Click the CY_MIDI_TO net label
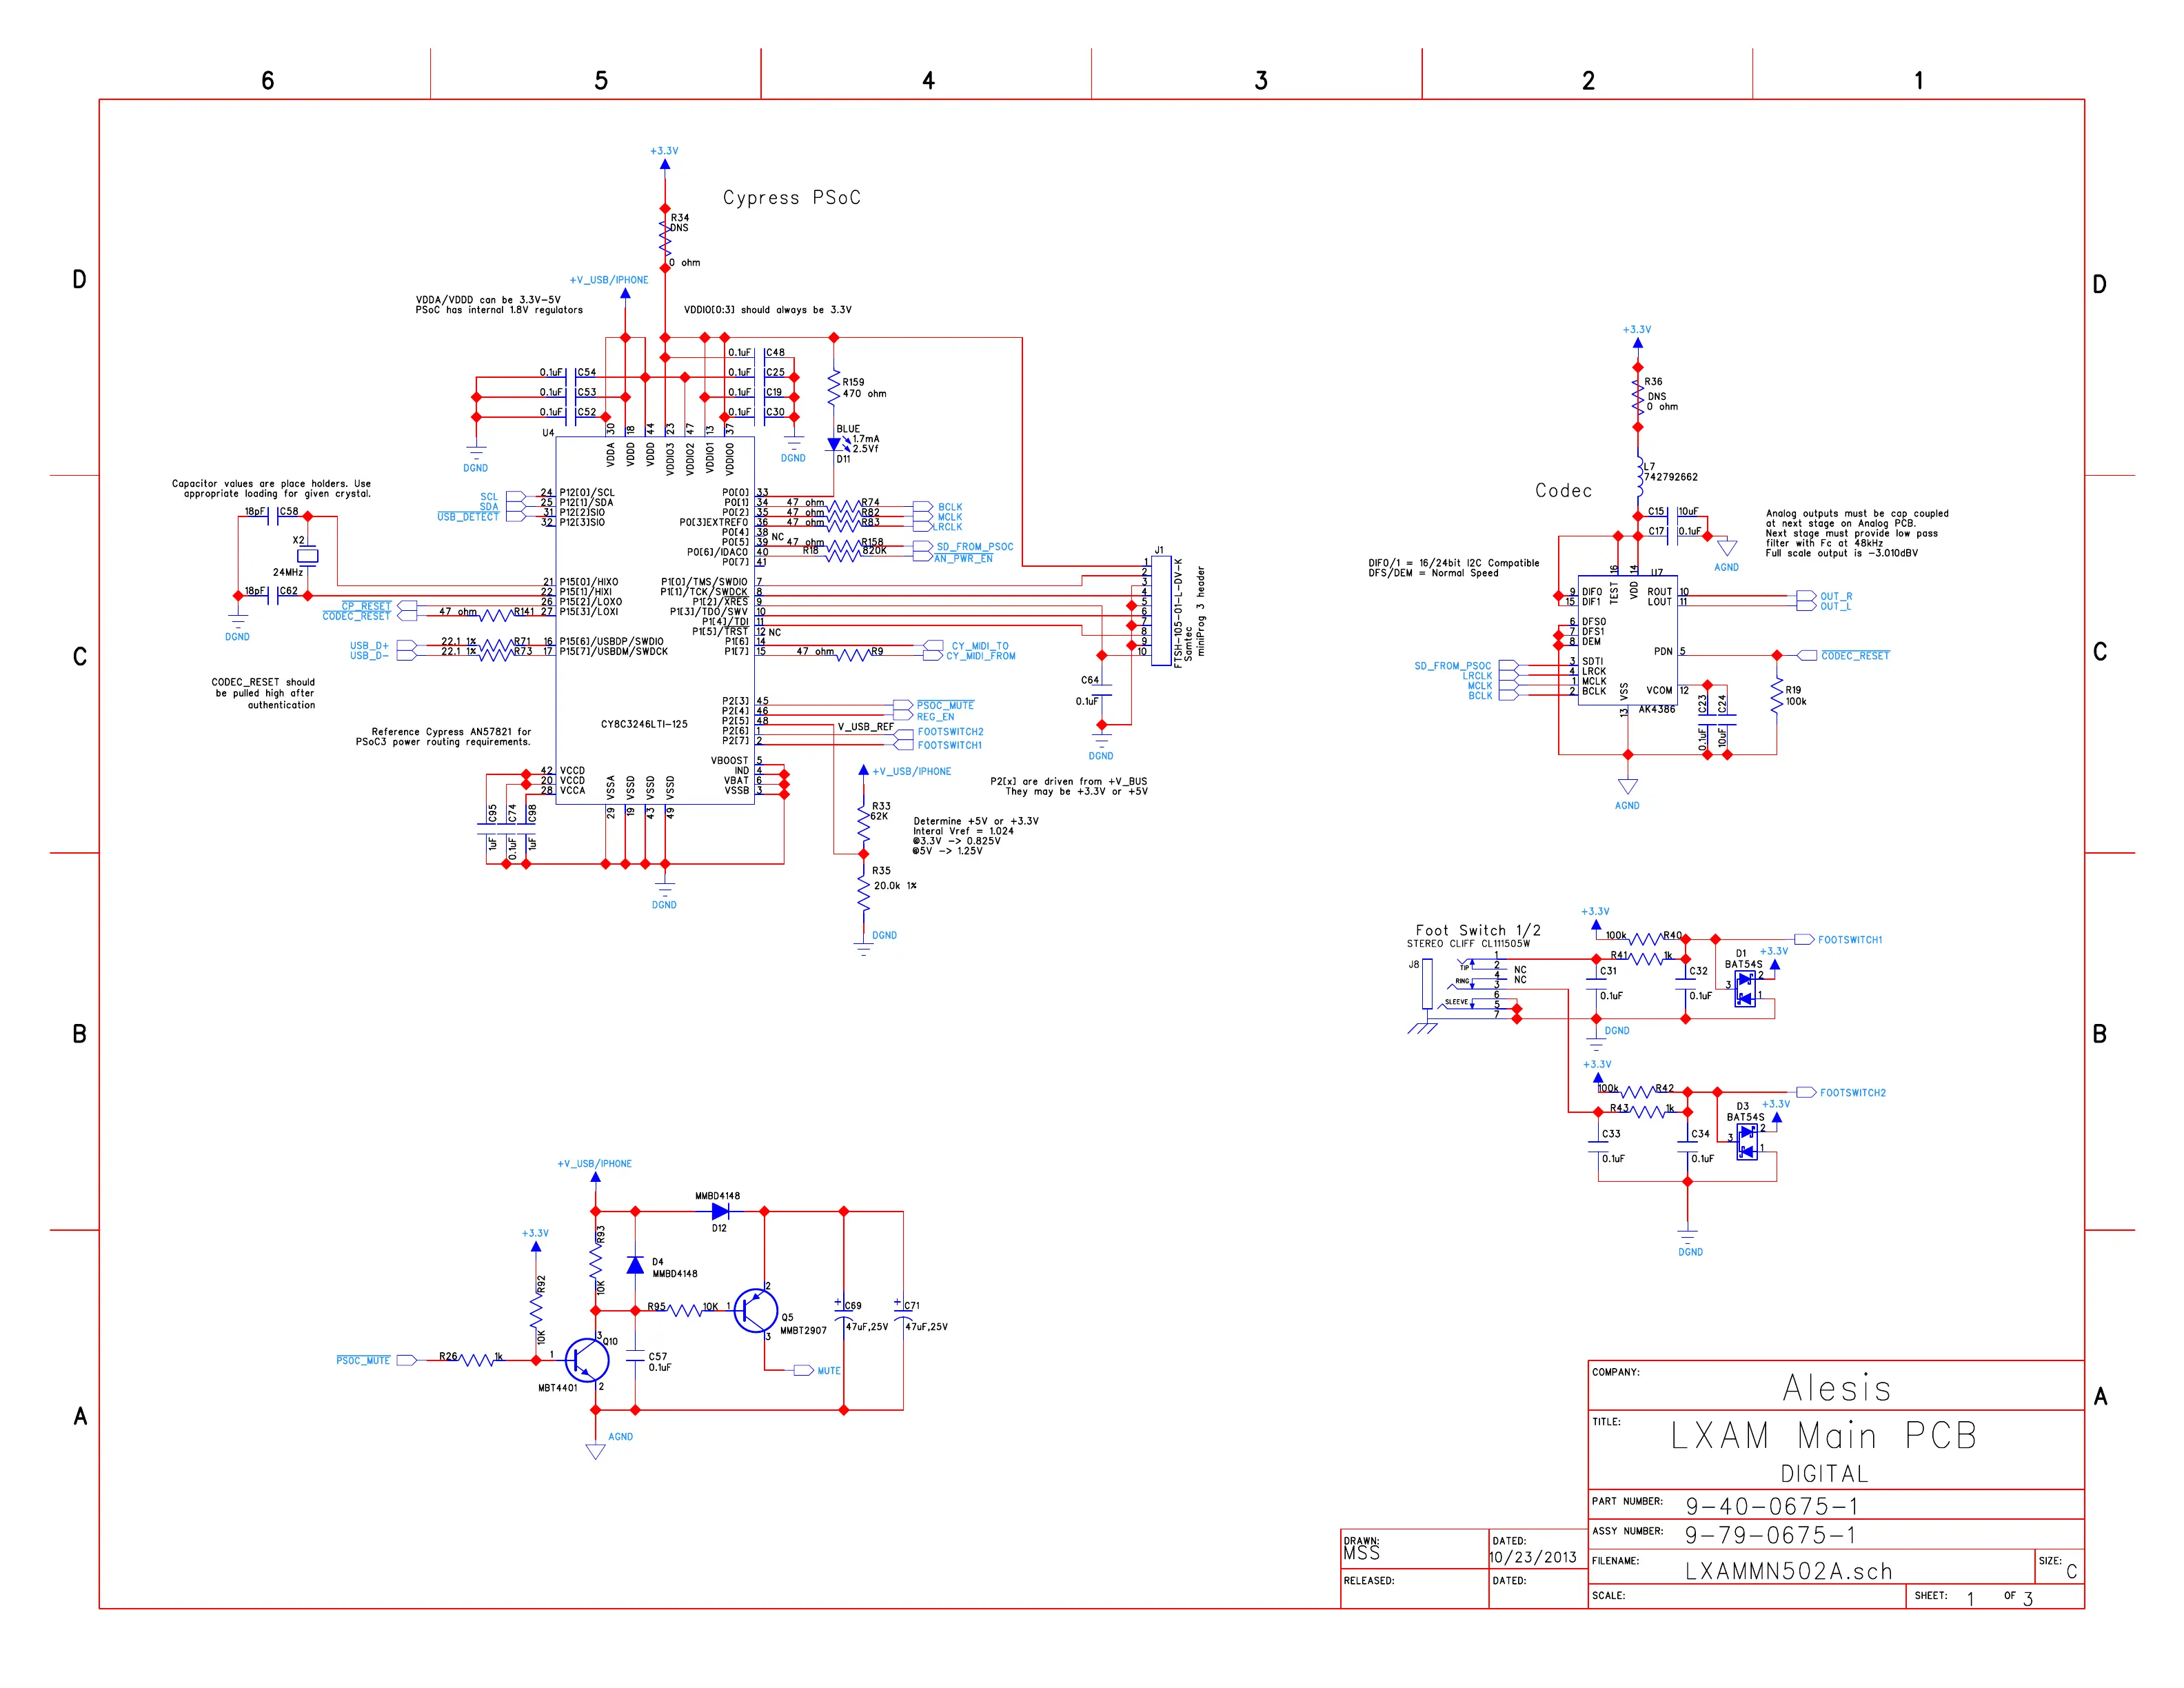The height and width of the screenshot is (1688, 2184). tap(980, 646)
